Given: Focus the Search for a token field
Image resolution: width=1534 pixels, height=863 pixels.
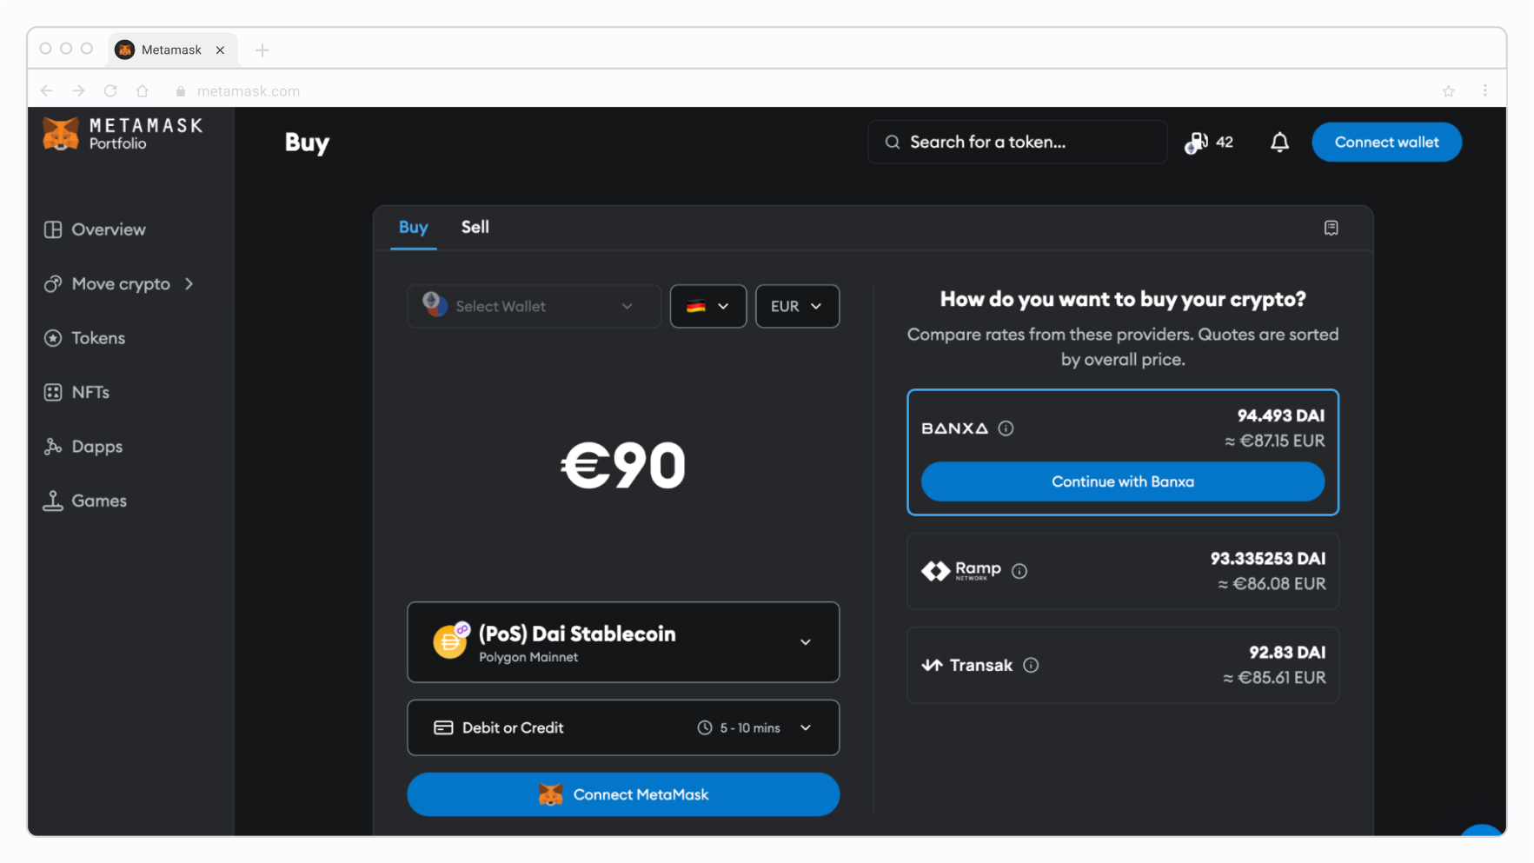Looking at the screenshot, I should [x=1017, y=142].
